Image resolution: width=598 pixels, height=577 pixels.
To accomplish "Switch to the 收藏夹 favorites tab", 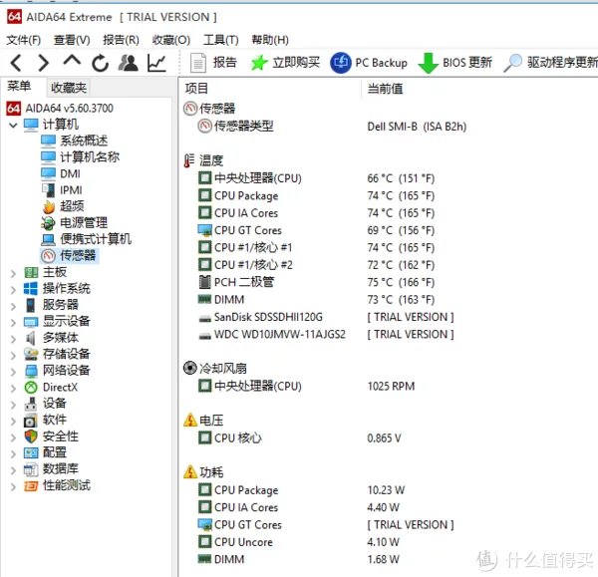I will click(69, 88).
